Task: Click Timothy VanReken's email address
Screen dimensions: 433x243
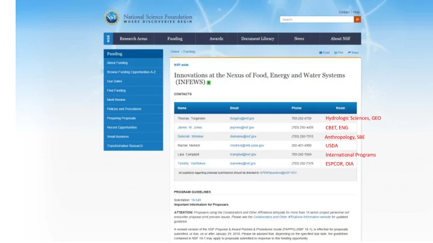Action: coord(243,163)
